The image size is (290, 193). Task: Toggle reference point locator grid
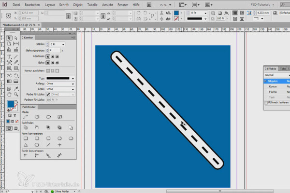coord(8,16)
